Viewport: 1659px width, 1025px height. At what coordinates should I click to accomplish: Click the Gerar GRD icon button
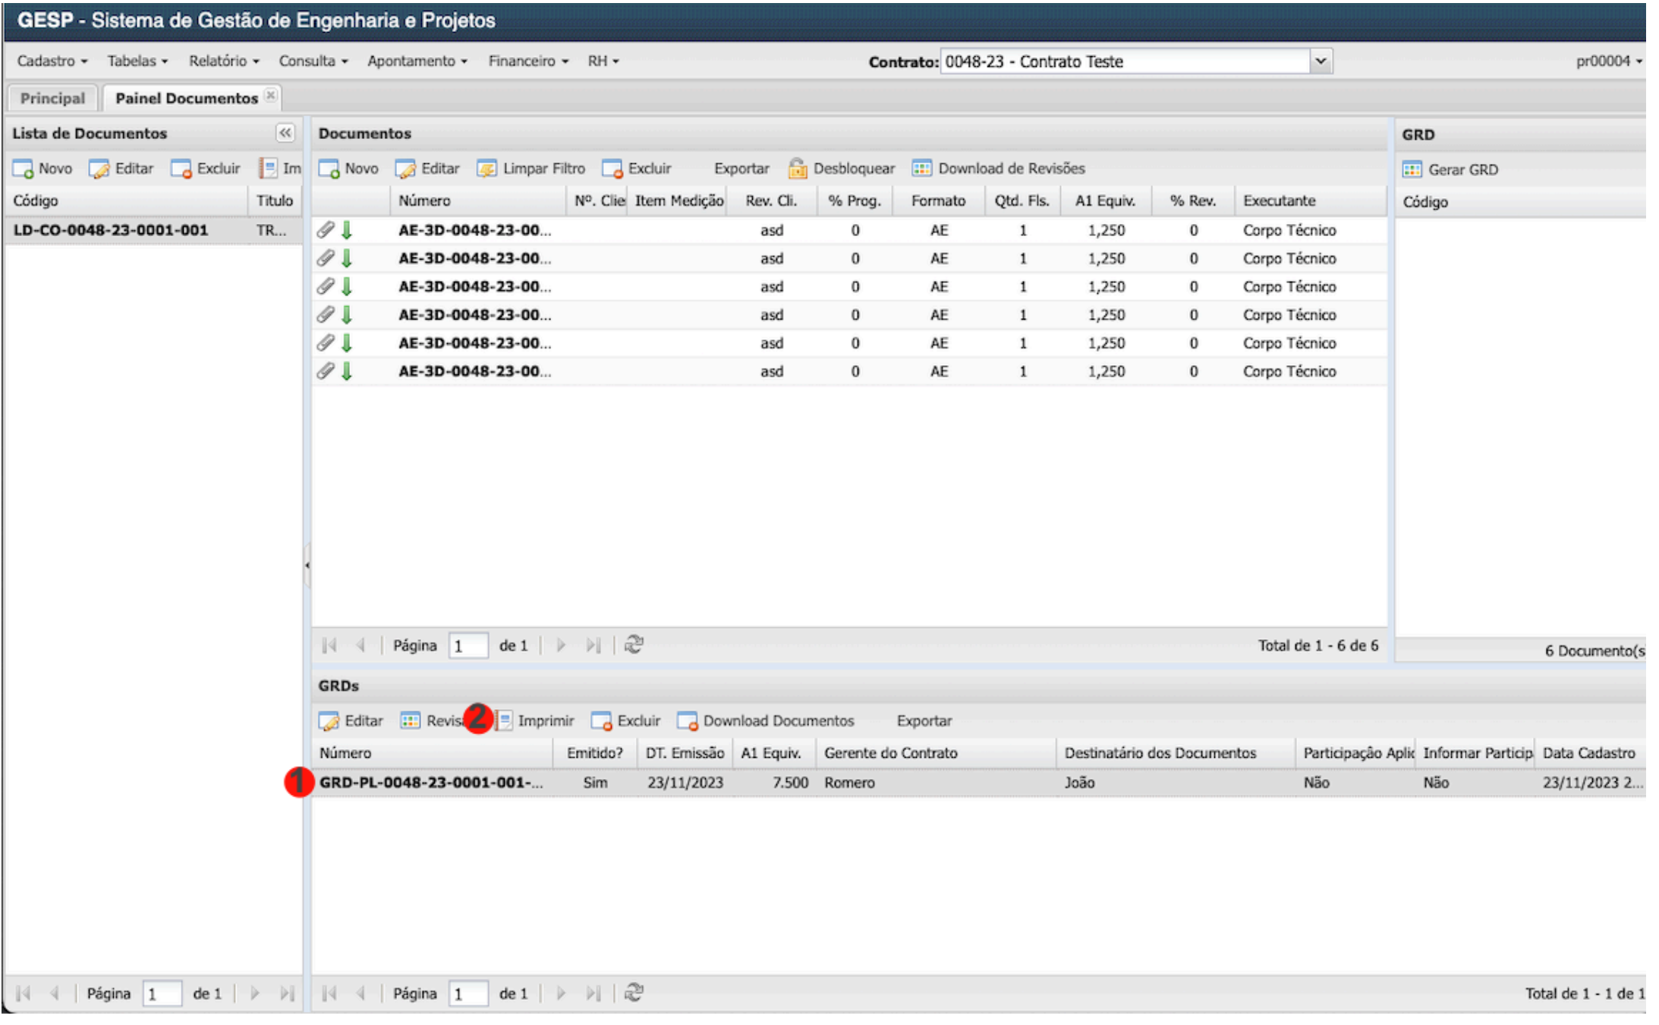coord(1412,169)
